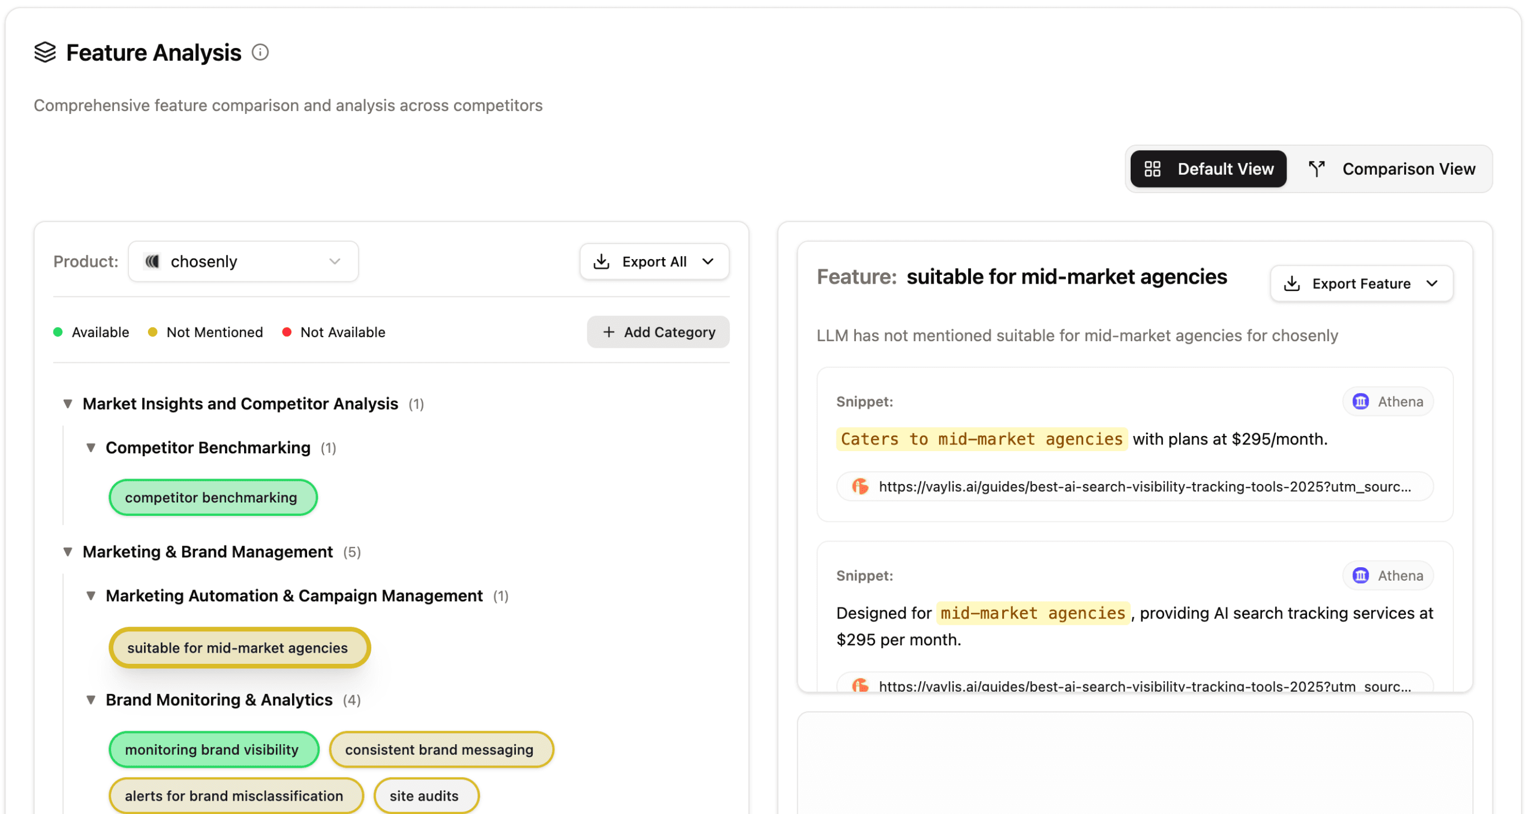The height and width of the screenshot is (814, 1531).
Task: Switch to Default View
Action: 1208,169
